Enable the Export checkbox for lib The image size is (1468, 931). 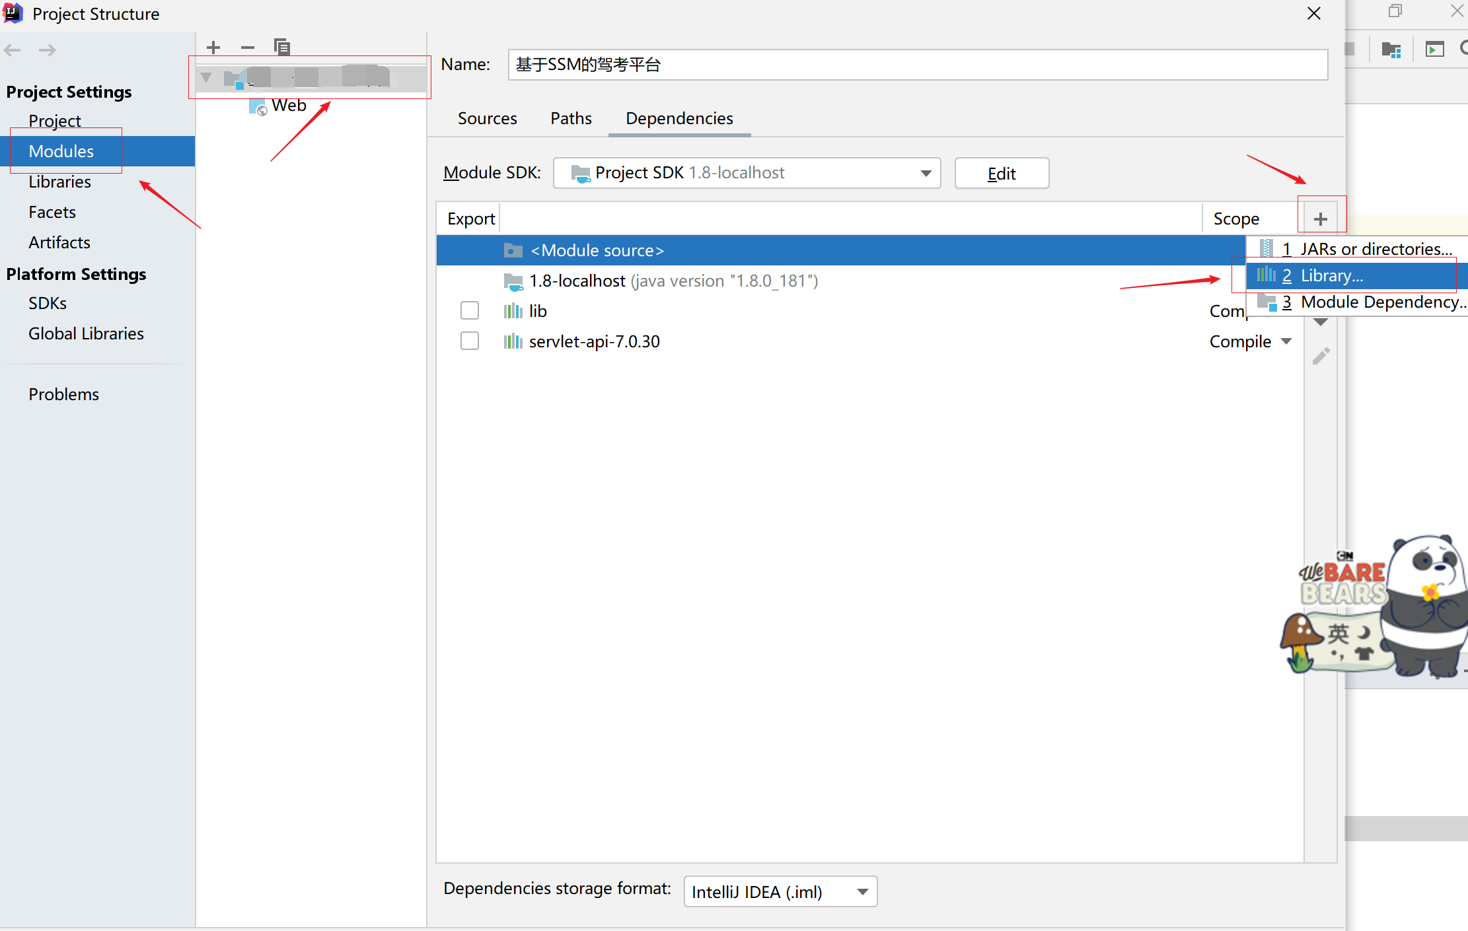click(470, 310)
